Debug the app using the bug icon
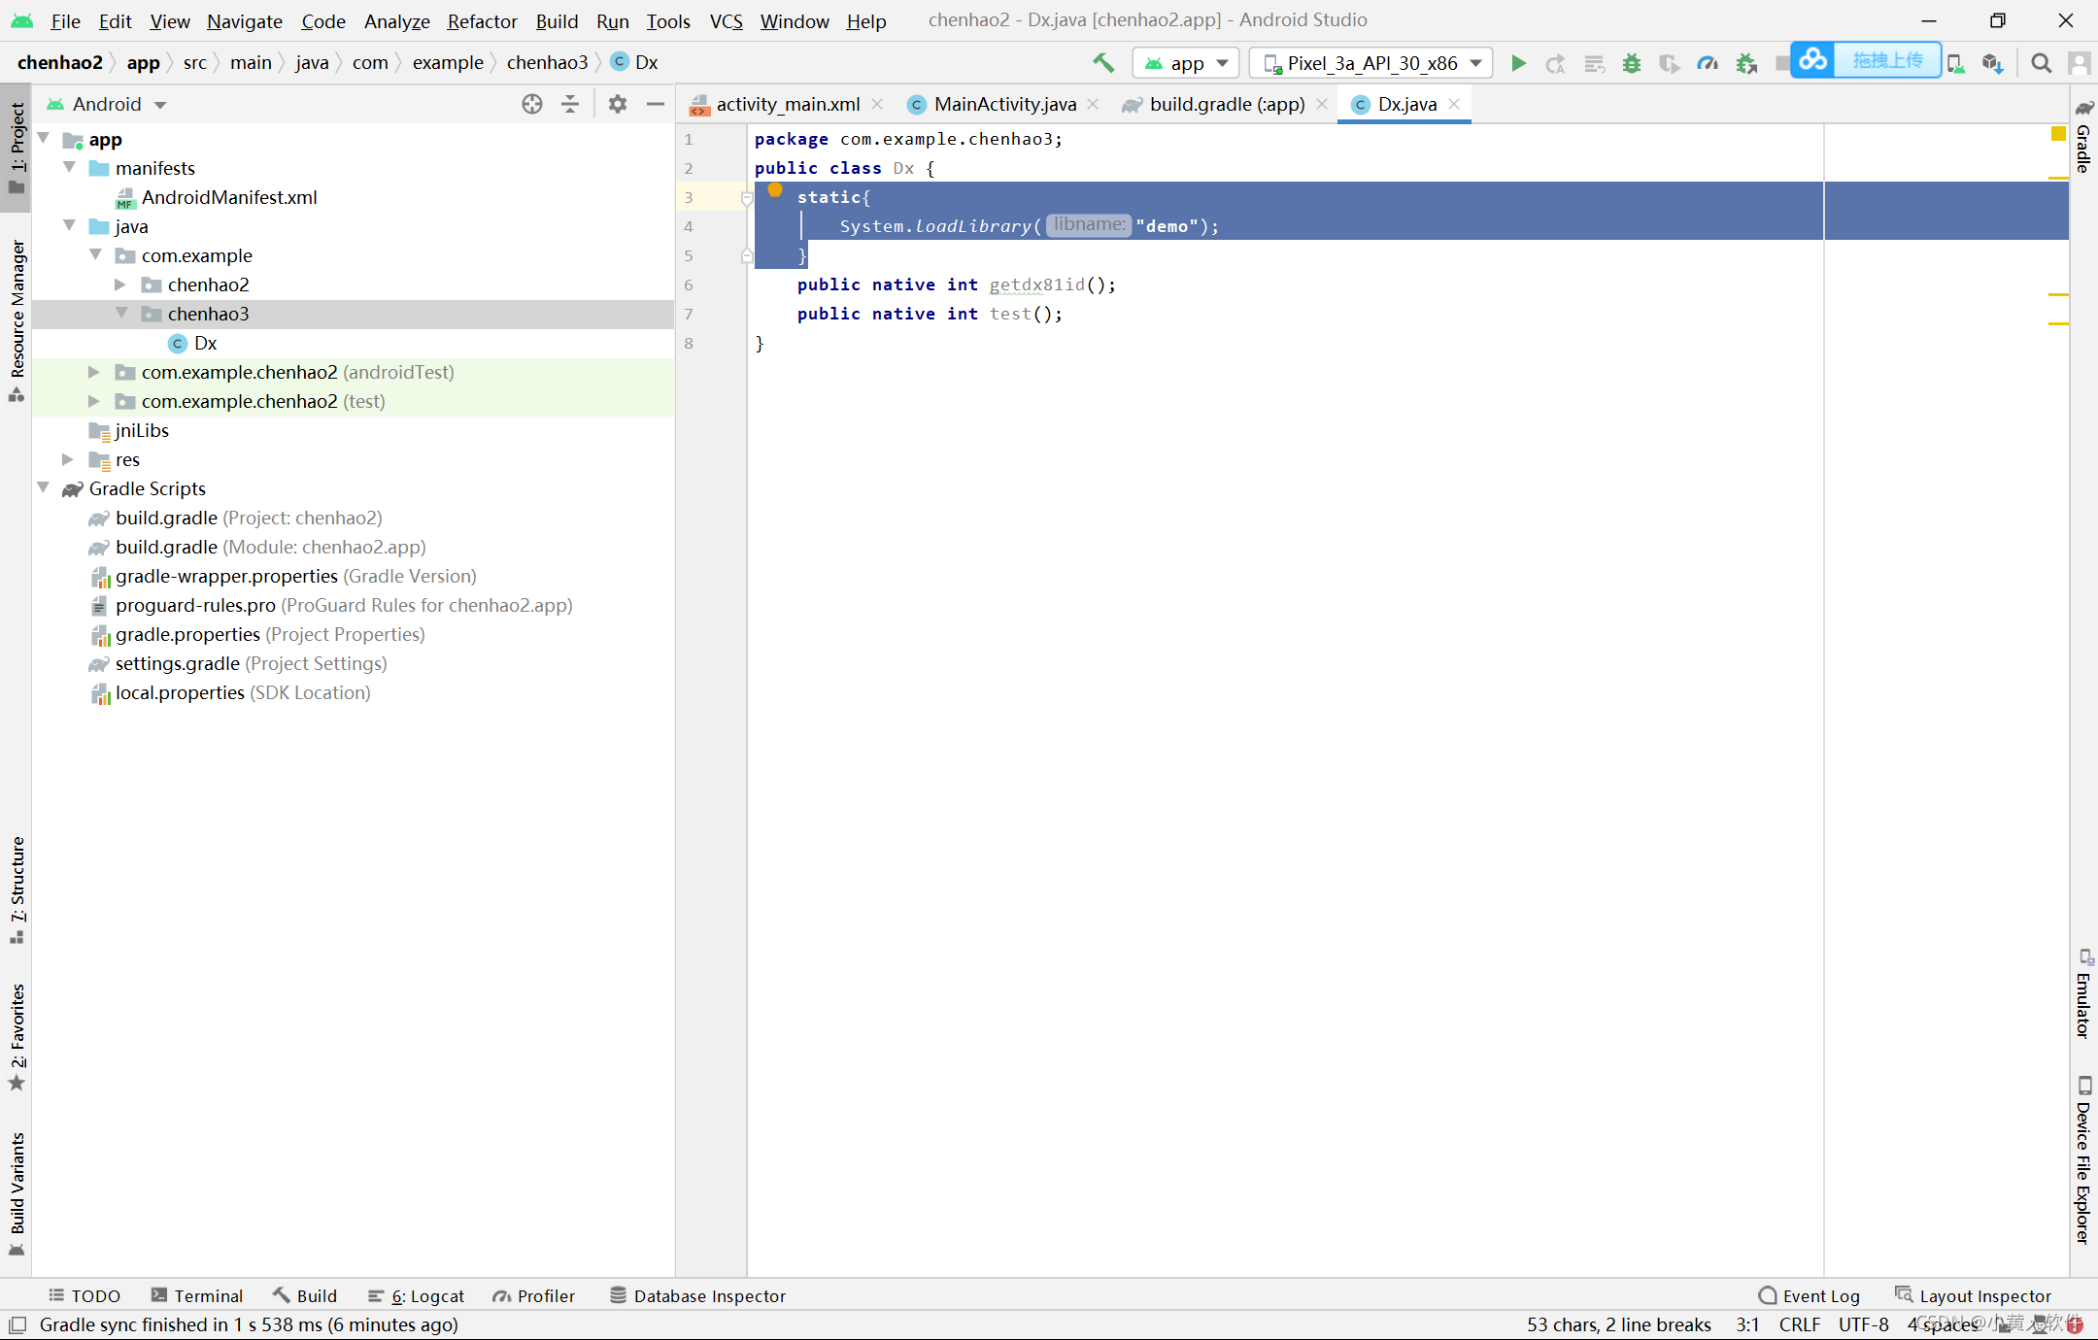Screen dimensions: 2098x1340 pos(1631,62)
